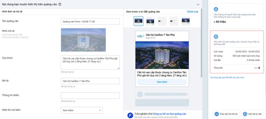Click Tên quảng cáo input field
The width and height of the screenshot is (266, 119).
(90, 21)
